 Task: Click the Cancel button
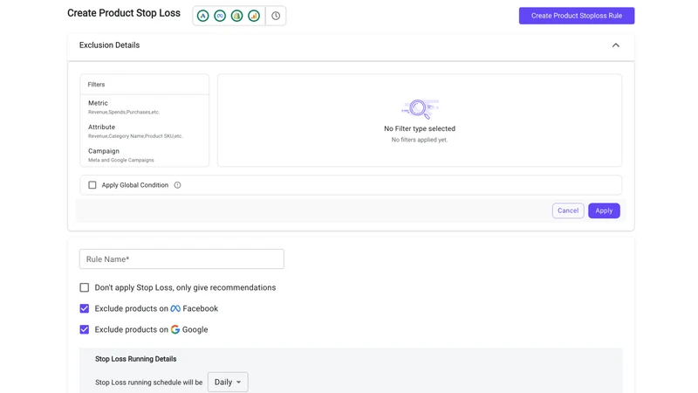click(568, 210)
